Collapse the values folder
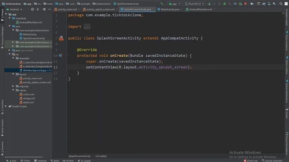Screen dimensions: 289x162 coord(13,90)
